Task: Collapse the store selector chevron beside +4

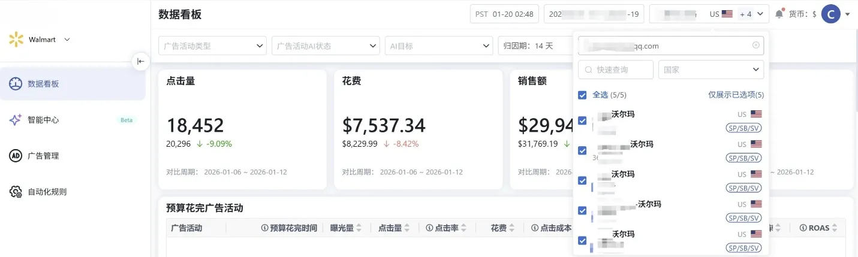Action: pyautogui.click(x=761, y=14)
